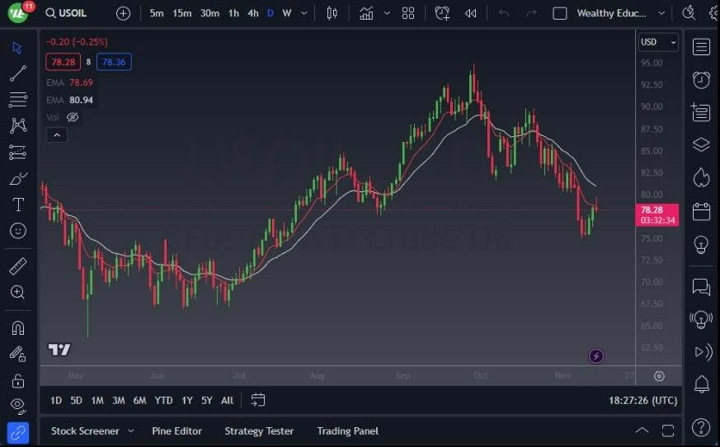This screenshot has width=720, height=447.
Task: Click the purple lightning bolt button
Action: coord(596,355)
